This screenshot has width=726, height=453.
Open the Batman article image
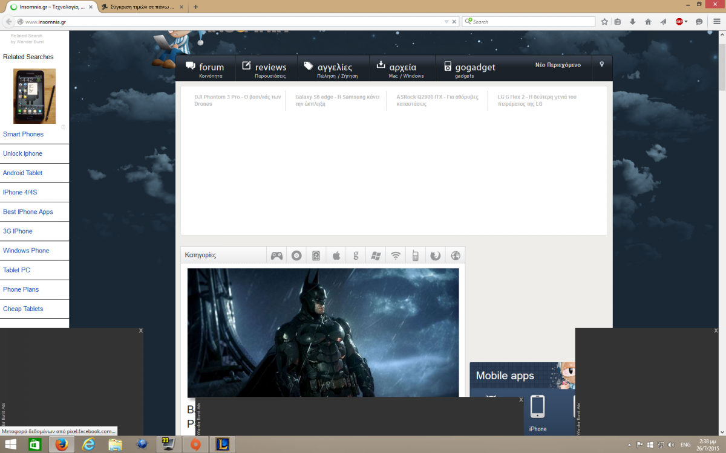click(x=323, y=333)
